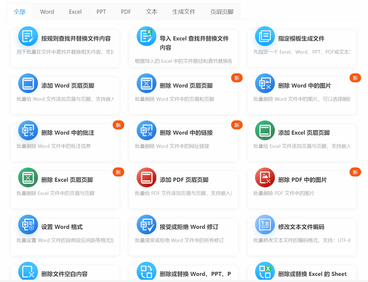Image resolution: width=368 pixels, height=282 pixels.
Task: Click 新 badge on 删除 Word 页眉页脚 card
Action: pyautogui.click(x=237, y=78)
